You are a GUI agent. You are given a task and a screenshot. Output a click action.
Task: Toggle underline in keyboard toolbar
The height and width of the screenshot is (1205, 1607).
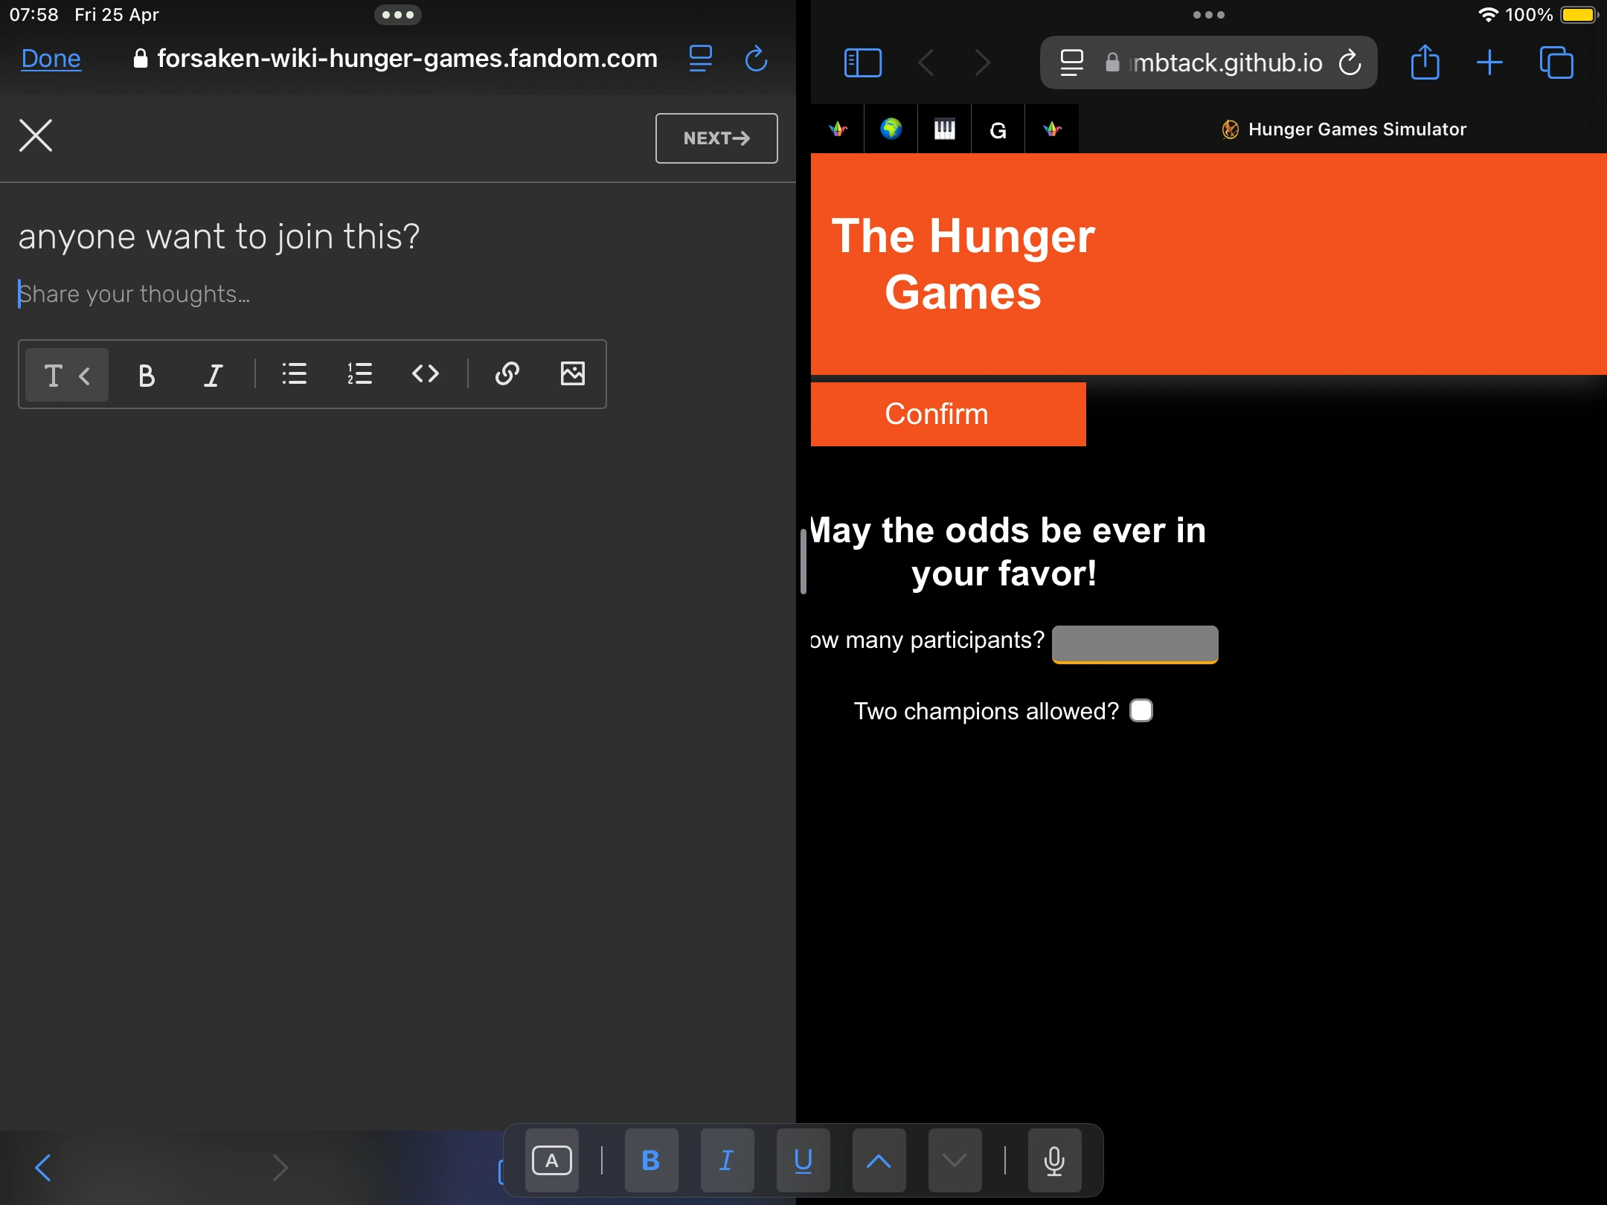(x=803, y=1161)
